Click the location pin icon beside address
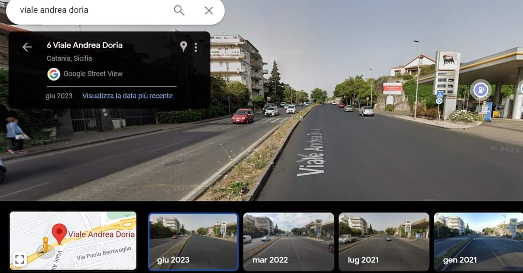 click(184, 46)
